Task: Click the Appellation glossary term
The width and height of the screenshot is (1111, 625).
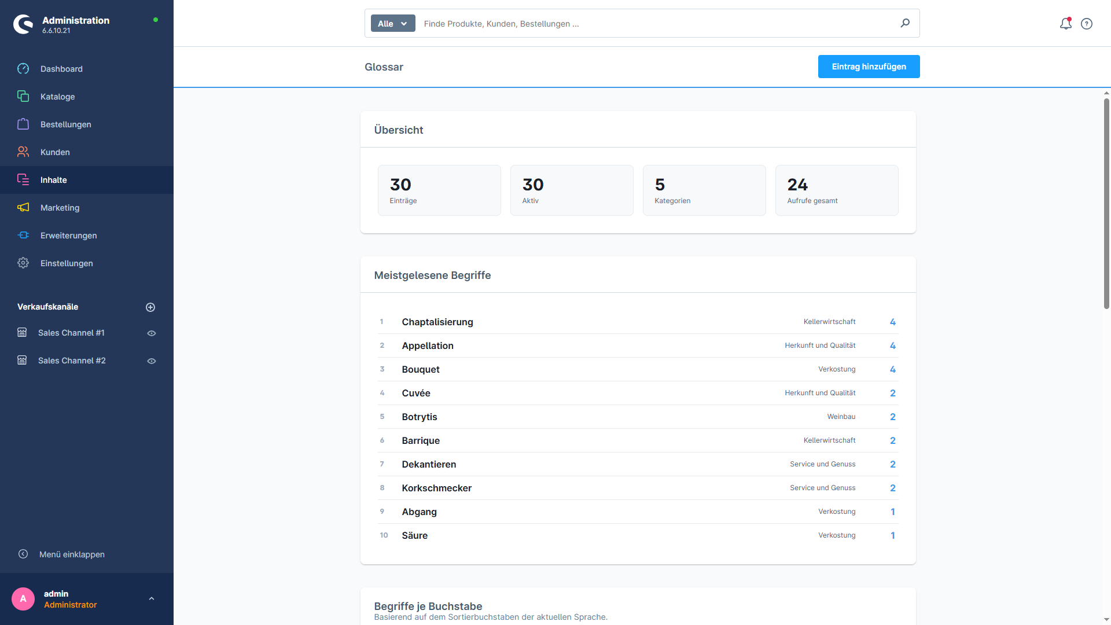Action: 428,345
